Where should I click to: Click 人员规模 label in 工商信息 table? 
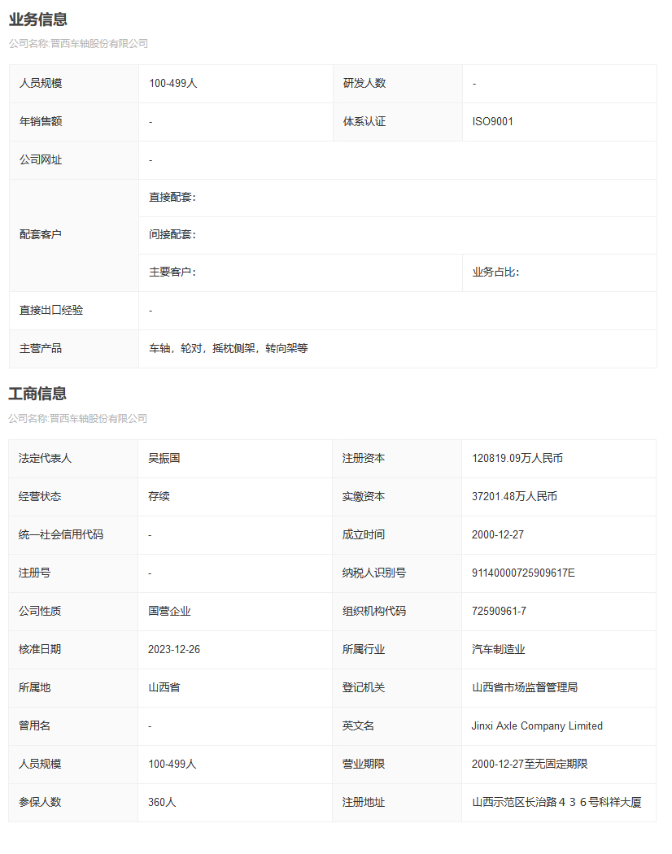coord(40,765)
